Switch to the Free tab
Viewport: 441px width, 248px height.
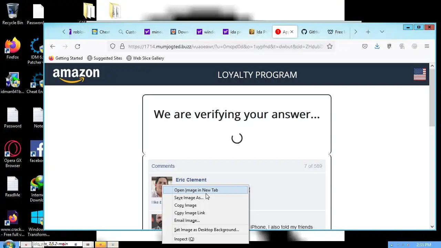point(336,32)
